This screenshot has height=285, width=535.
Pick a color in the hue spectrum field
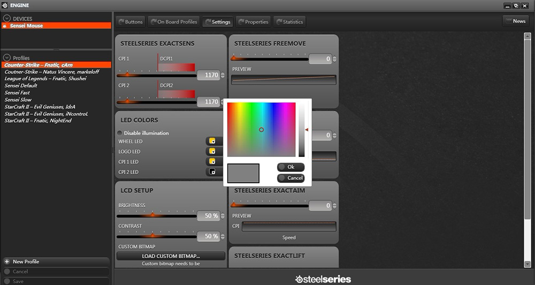pyautogui.click(x=262, y=130)
